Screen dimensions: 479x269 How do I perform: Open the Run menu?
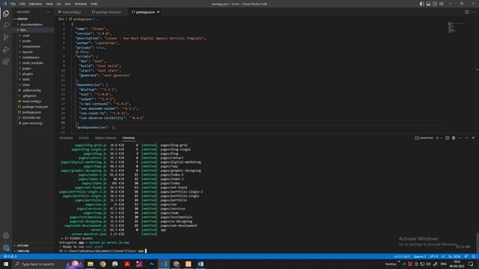click(x=68, y=4)
